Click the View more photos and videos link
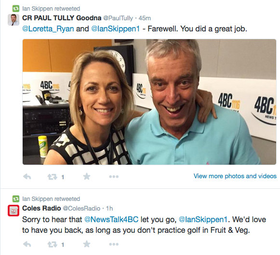The height and width of the screenshot is (255, 280). 235,176
